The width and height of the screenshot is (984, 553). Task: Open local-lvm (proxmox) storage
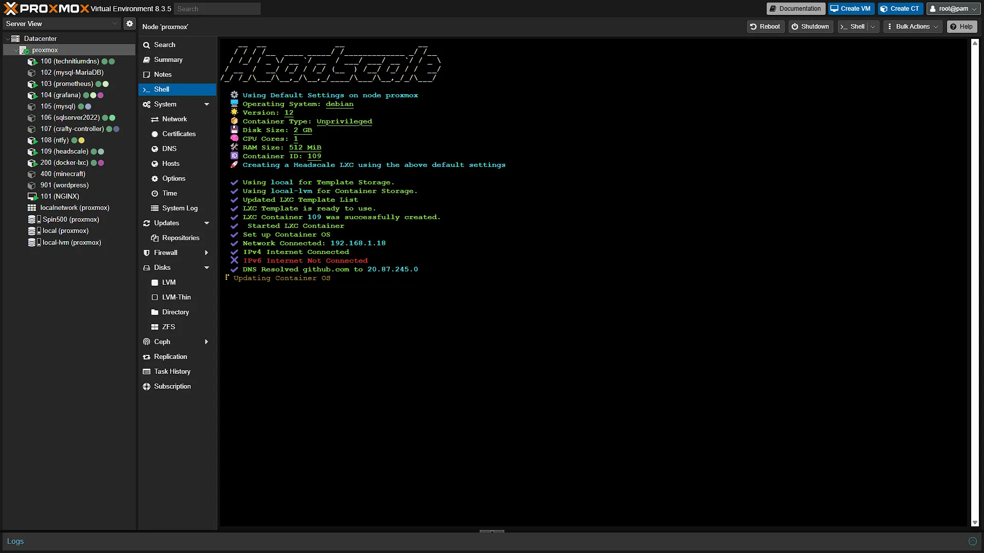pyautogui.click(x=72, y=243)
